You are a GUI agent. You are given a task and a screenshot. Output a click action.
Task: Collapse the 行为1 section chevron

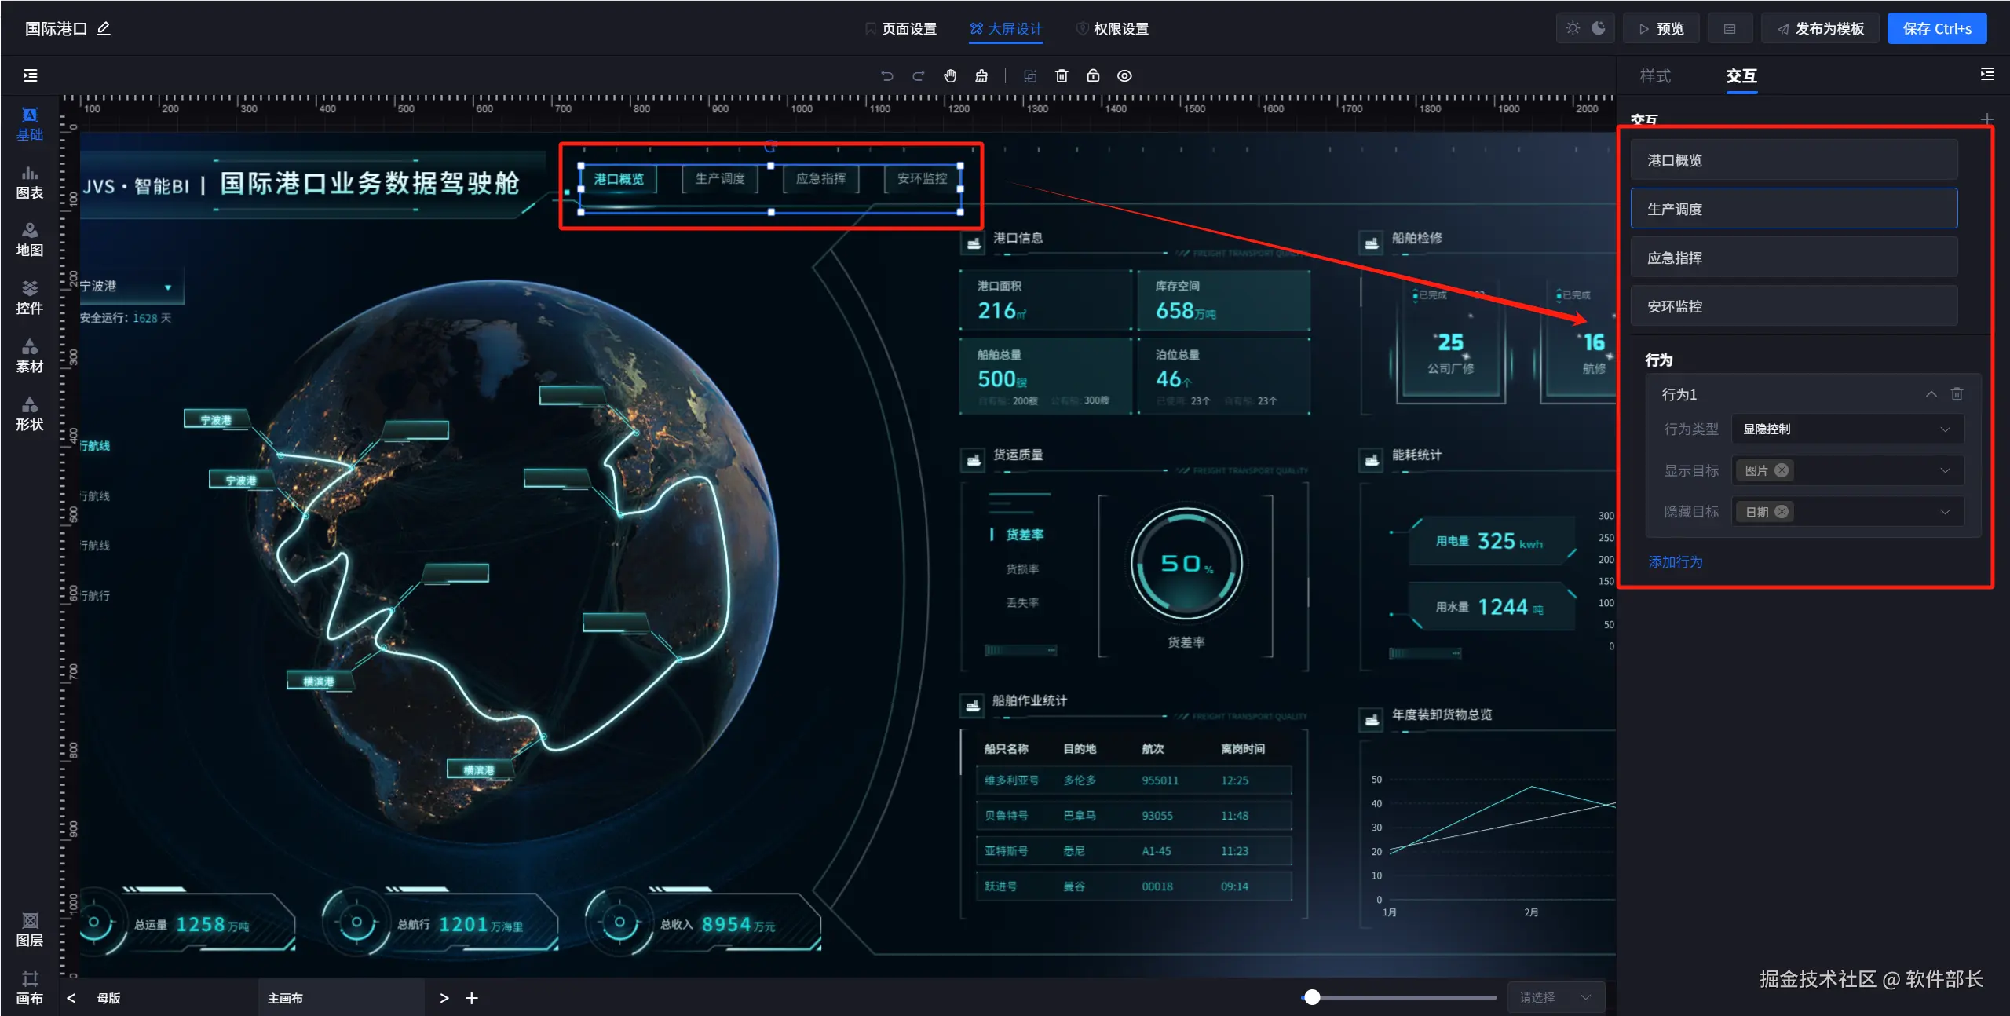coord(1931,394)
